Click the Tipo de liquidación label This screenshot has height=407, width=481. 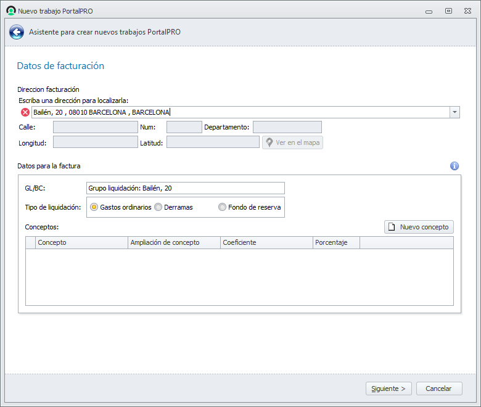coord(53,207)
